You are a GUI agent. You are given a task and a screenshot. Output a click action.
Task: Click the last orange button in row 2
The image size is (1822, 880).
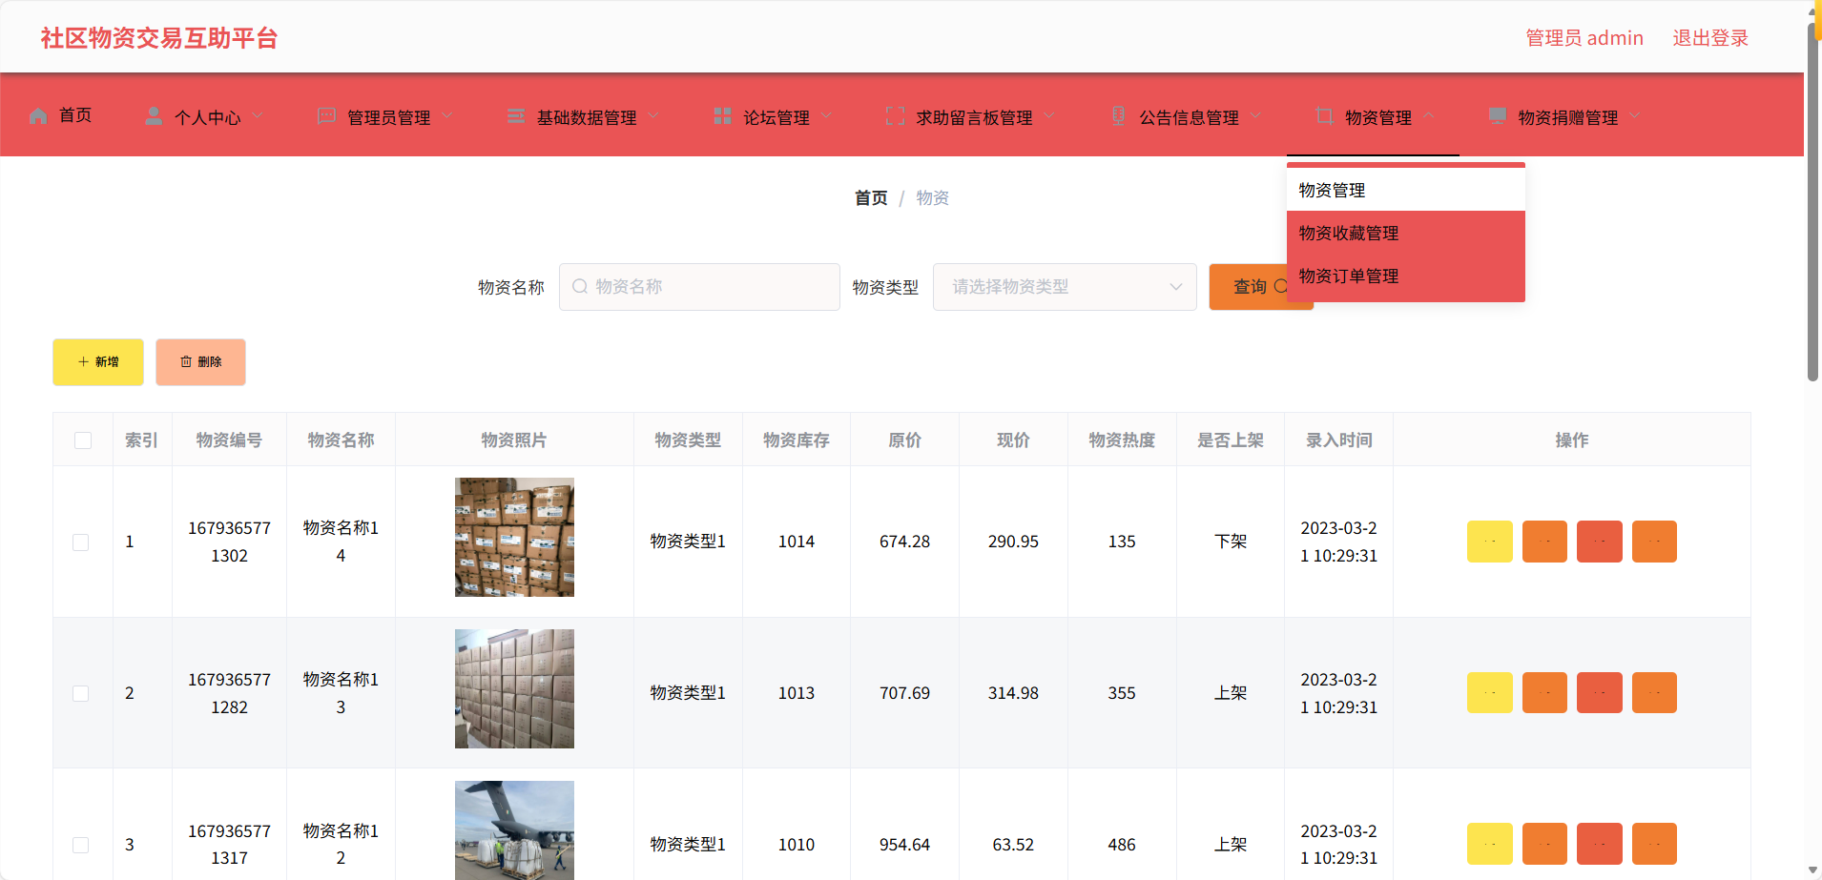(1654, 693)
